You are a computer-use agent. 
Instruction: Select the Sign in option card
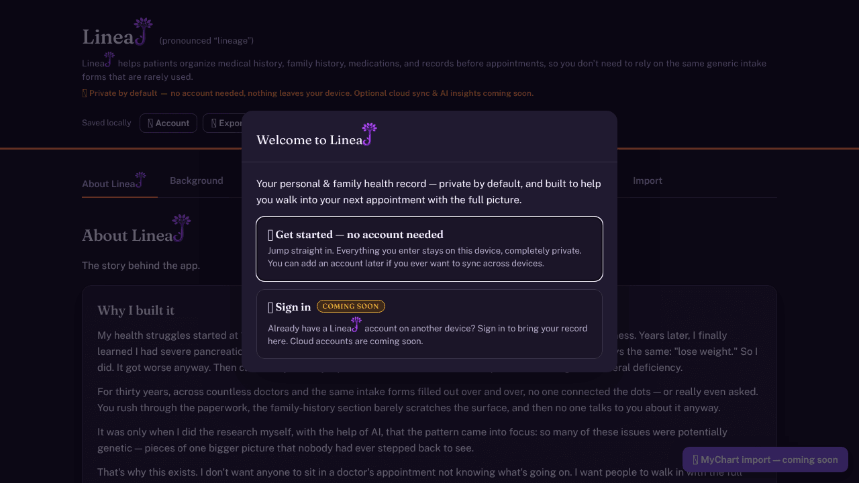click(x=429, y=324)
